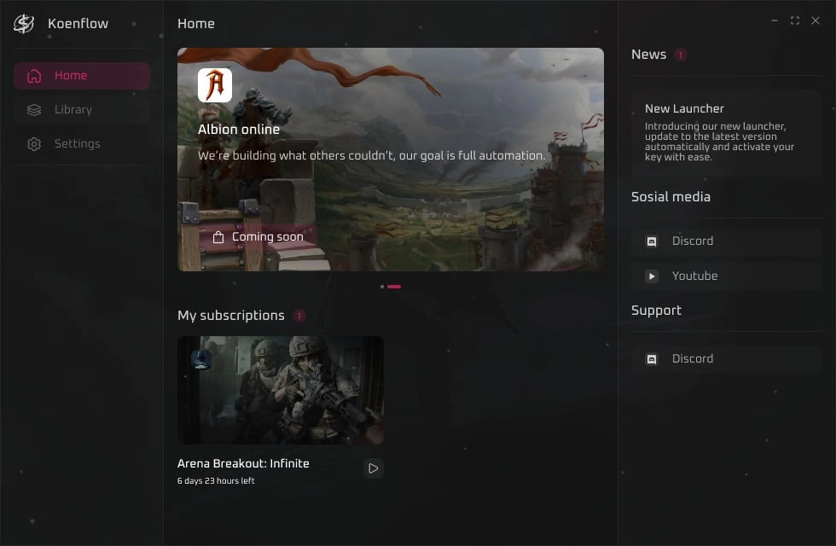
Task: Close the Koenflow window
Action: coord(816,20)
